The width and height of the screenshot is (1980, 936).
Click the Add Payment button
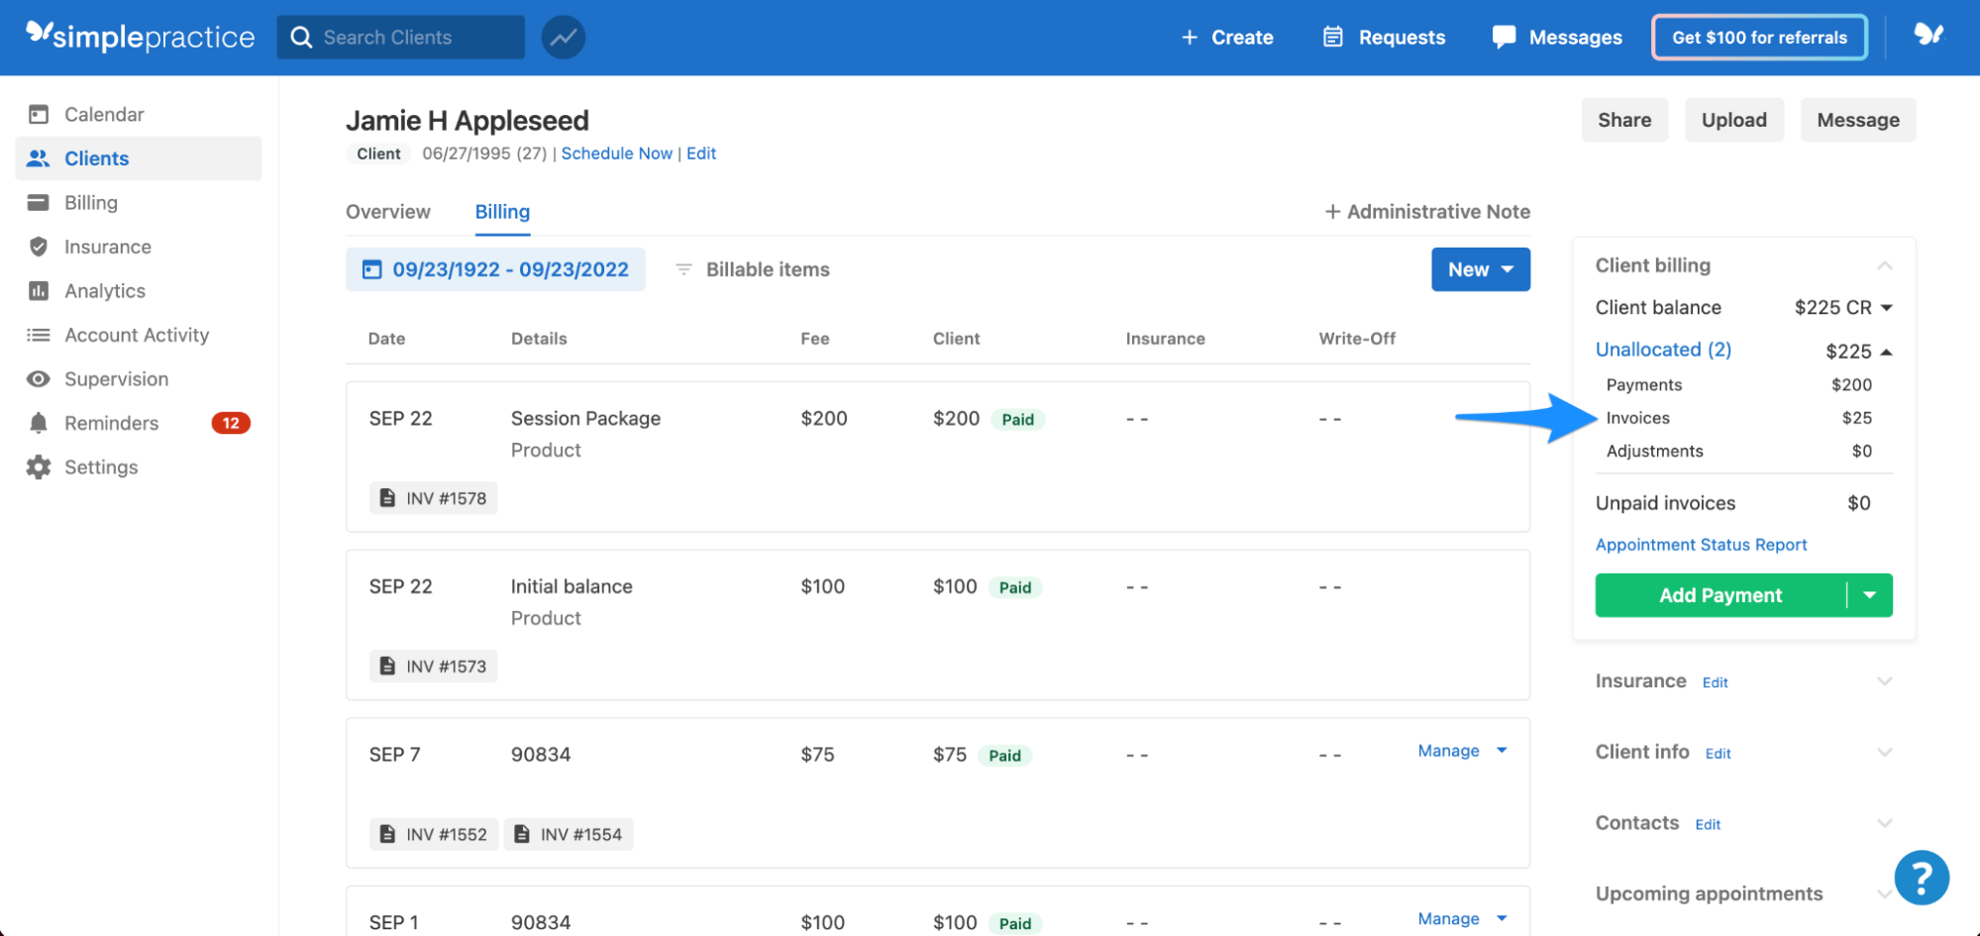[x=1720, y=595]
